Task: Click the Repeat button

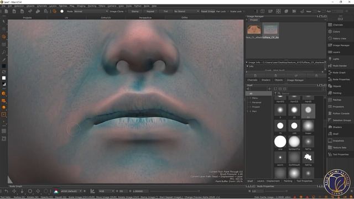Action: tap(150, 11)
